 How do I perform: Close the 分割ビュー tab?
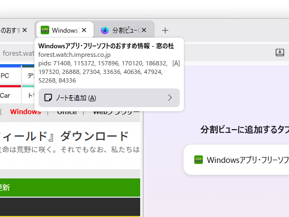coord(144,30)
